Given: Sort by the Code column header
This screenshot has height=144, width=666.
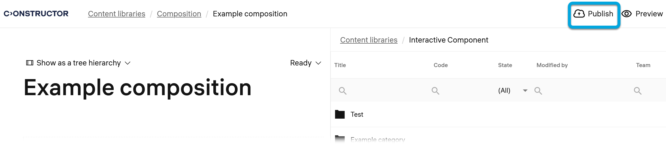Looking at the screenshot, I should [x=440, y=65].
